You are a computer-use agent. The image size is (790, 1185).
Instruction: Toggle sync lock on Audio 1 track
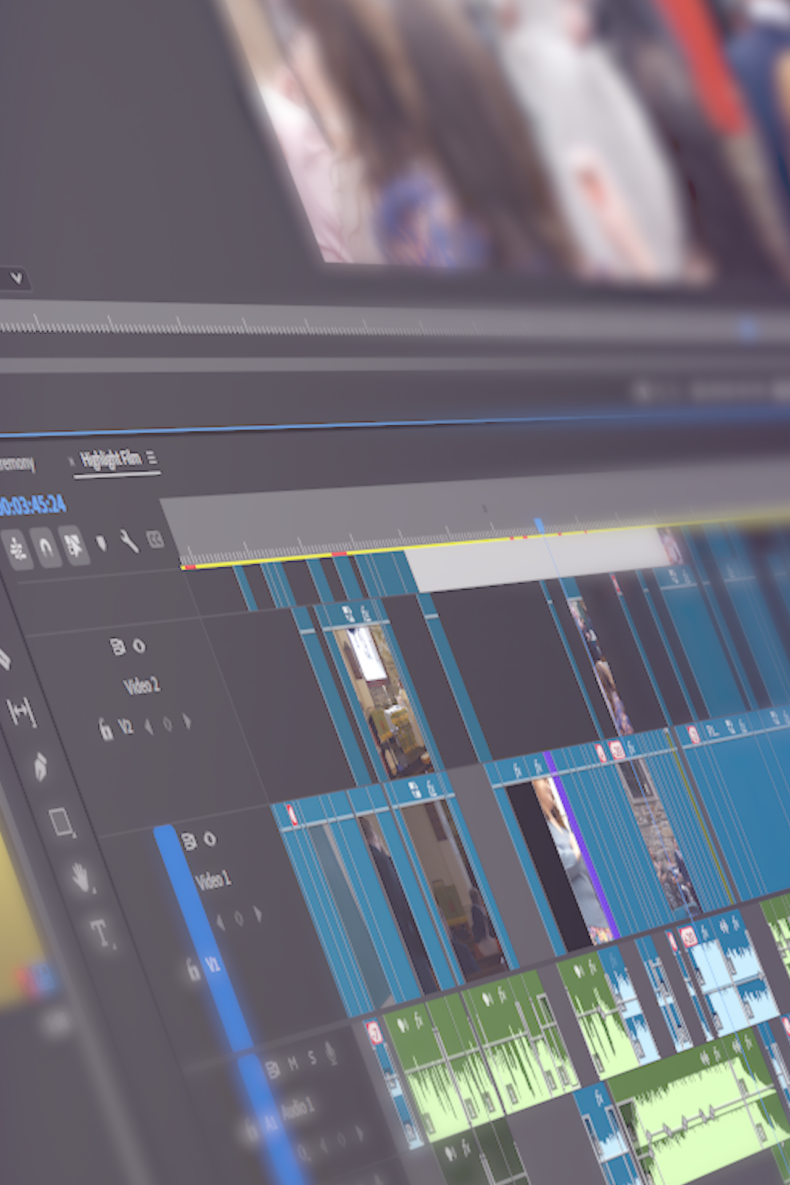[272, 1069]
